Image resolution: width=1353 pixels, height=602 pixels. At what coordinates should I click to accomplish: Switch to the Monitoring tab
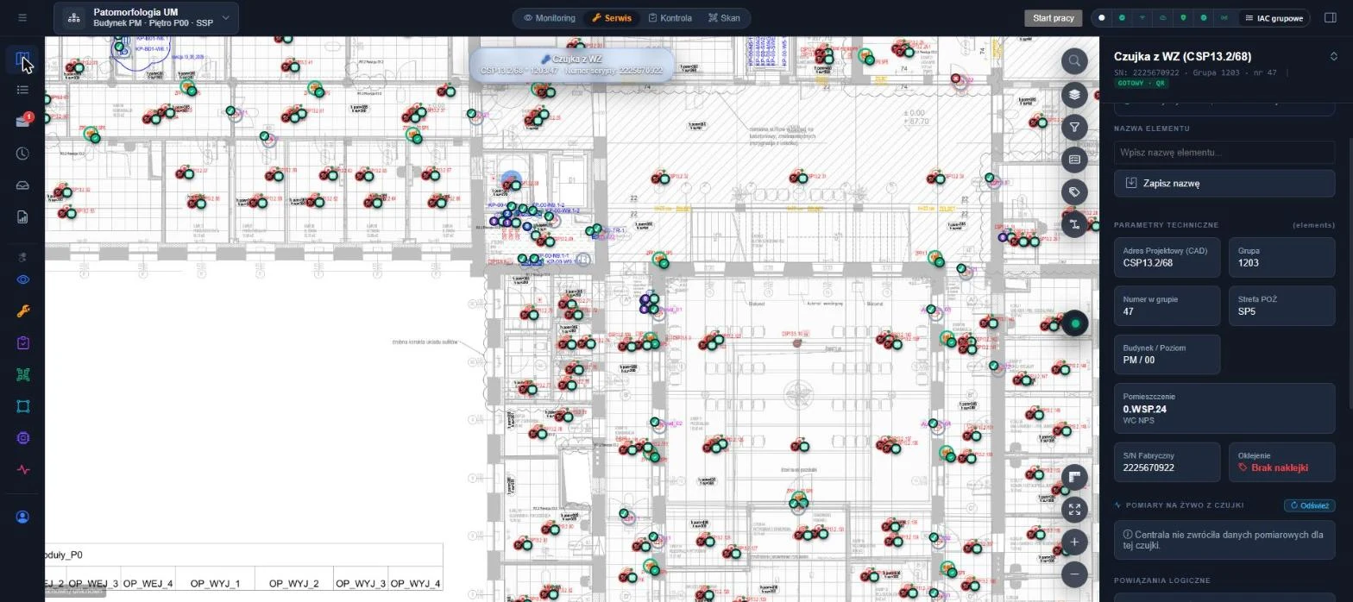point(550,18)
